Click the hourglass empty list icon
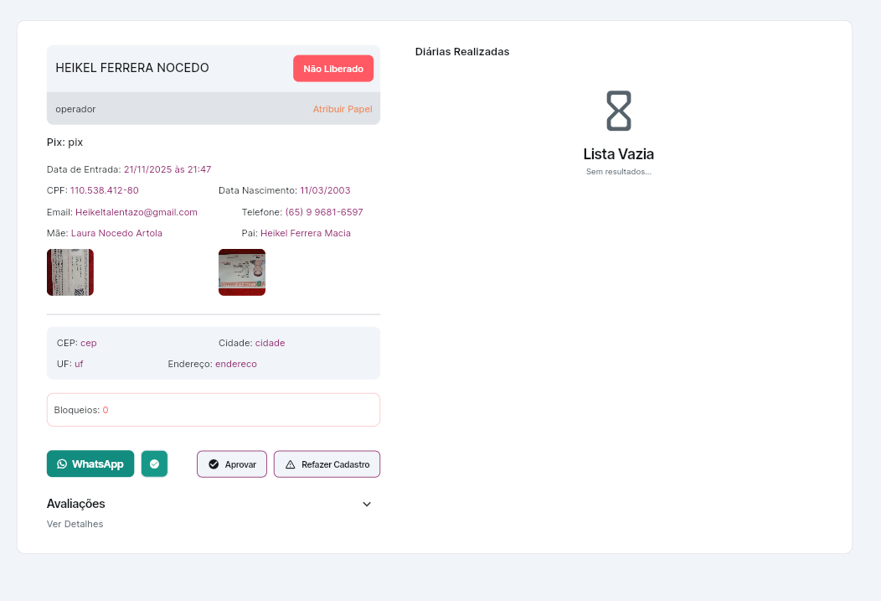 pos(618,111)
